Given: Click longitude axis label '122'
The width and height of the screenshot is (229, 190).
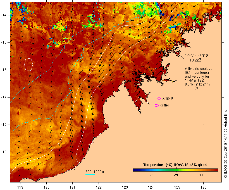Looking at the screenshot, I should 99,187.
